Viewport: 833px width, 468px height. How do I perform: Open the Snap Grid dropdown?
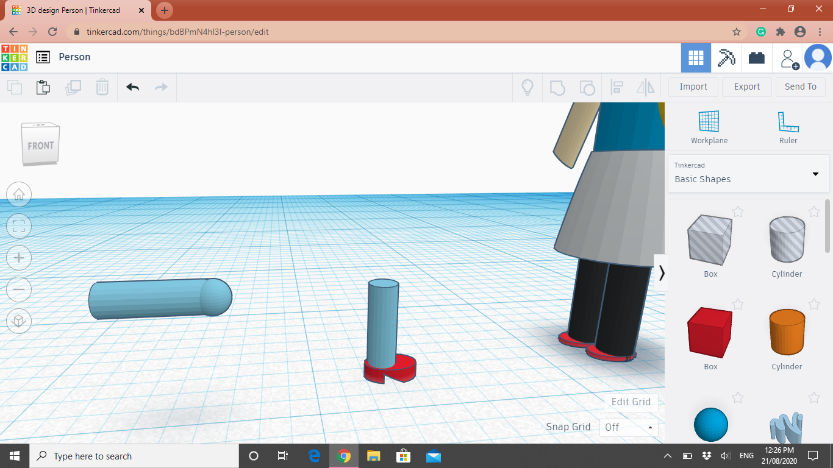[629, 427]
